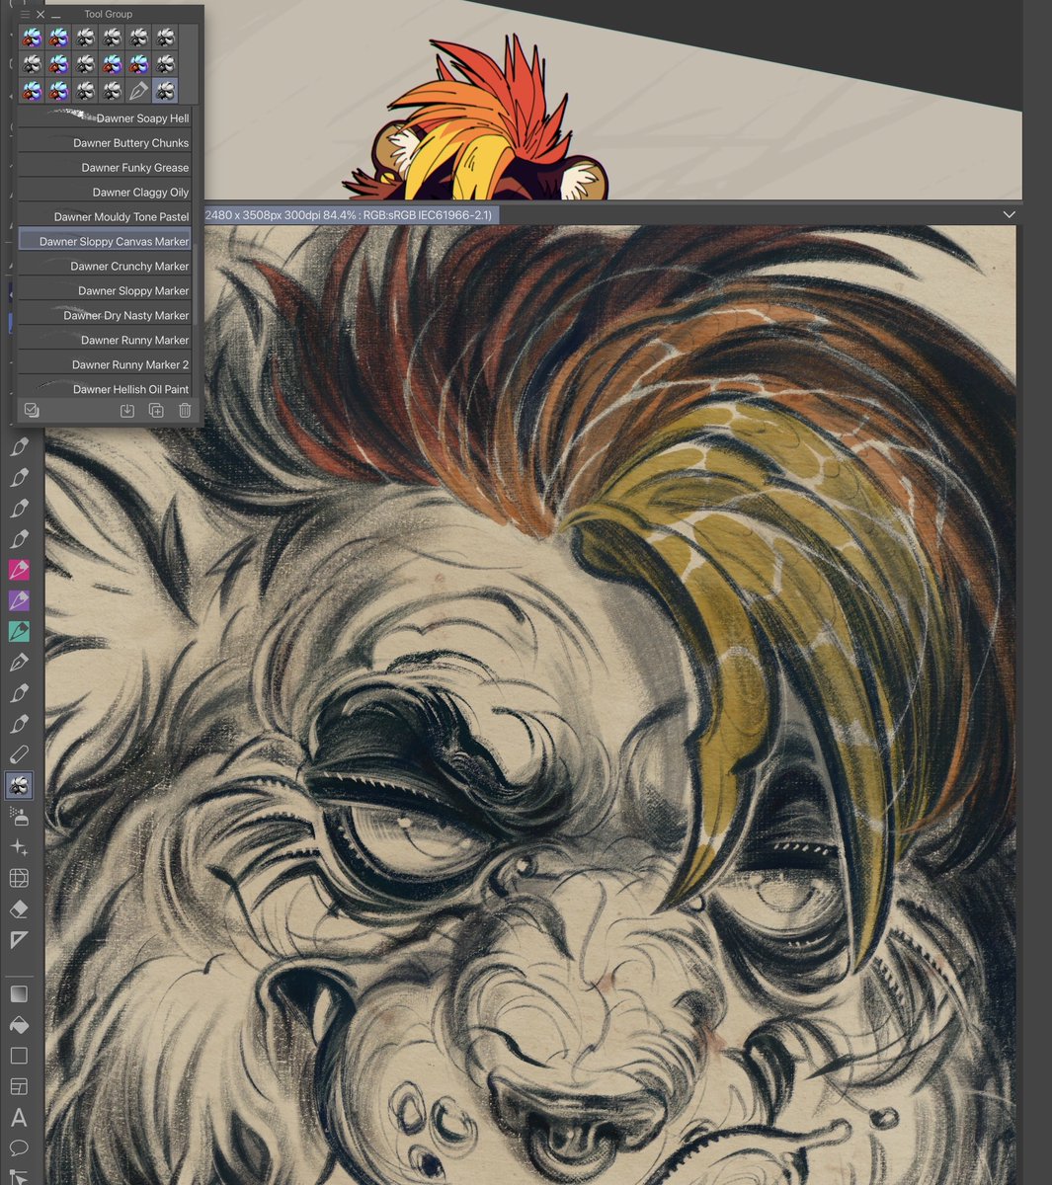
Task: Choose Dawner Buttery Chunks brush
Action: [105, 142]
